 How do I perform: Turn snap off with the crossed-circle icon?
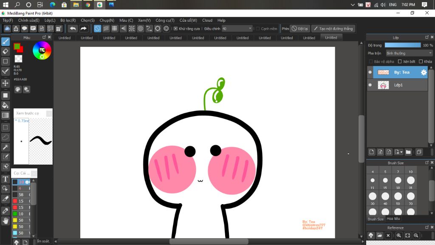click(x=97, y=28)
